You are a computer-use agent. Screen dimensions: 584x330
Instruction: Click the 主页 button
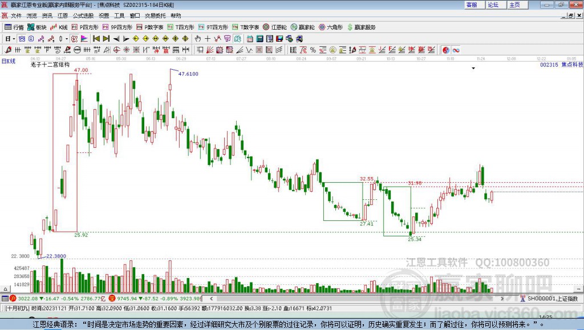point(517,5)
